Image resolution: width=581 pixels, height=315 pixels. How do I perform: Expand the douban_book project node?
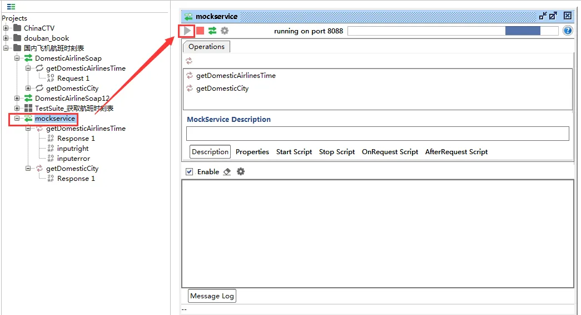tap(6, 38)
